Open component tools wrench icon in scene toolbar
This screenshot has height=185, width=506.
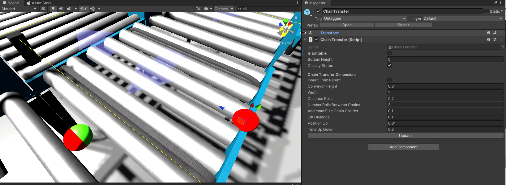tap(199, 9)
